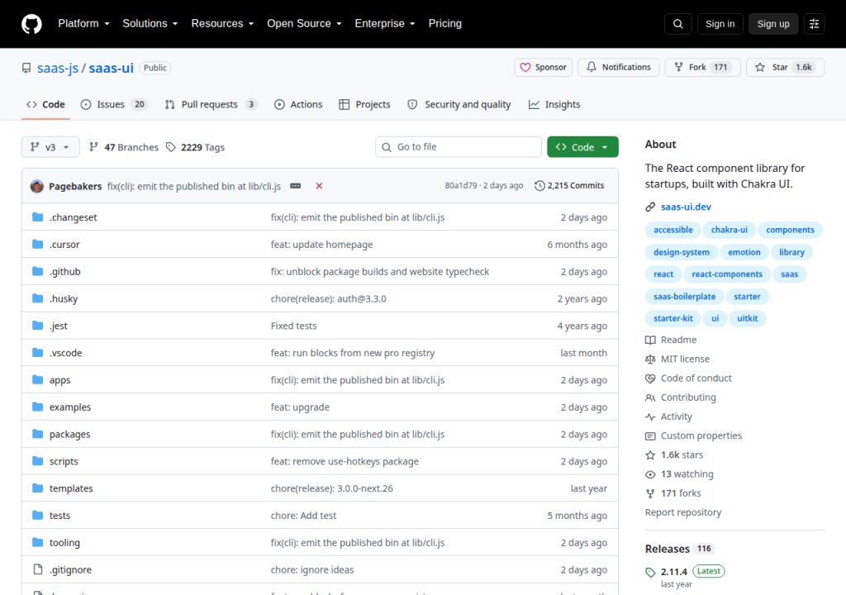Click the bell Notifications button
This screenshot has width=846, height=595.
(x=618, y=68)
